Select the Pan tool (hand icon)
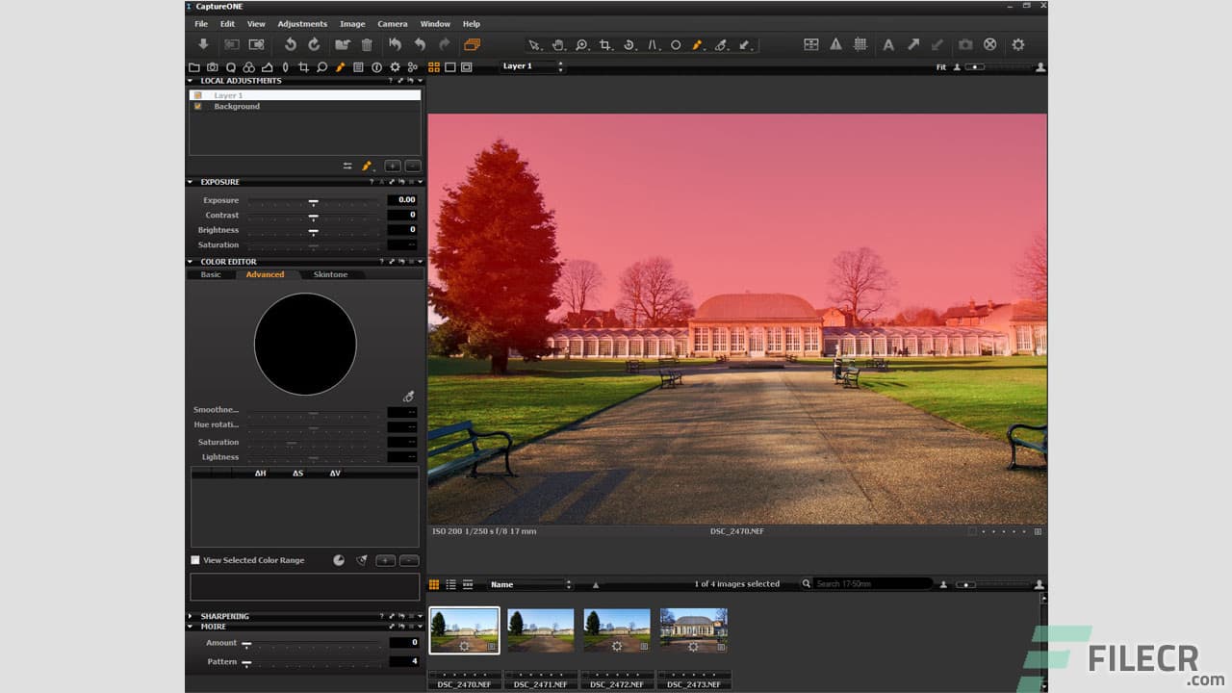The height and width of the screenshot is (693, 1232). pyautogui.click(x=558, y=45)
